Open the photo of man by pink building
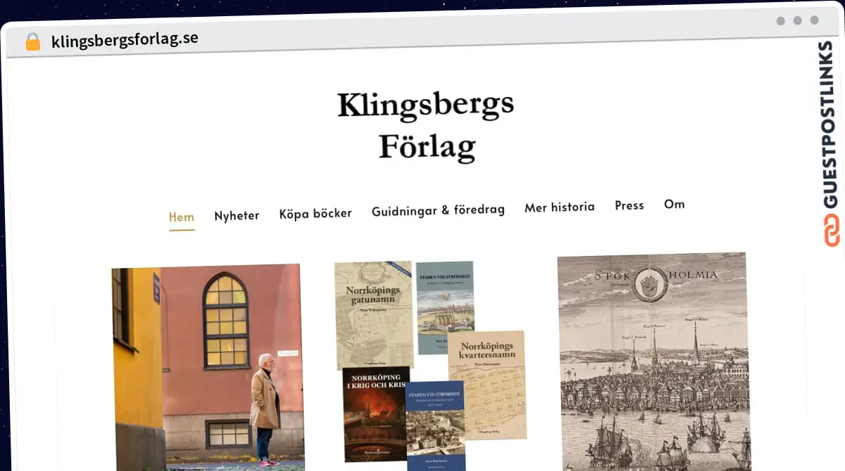 (208, 367)
